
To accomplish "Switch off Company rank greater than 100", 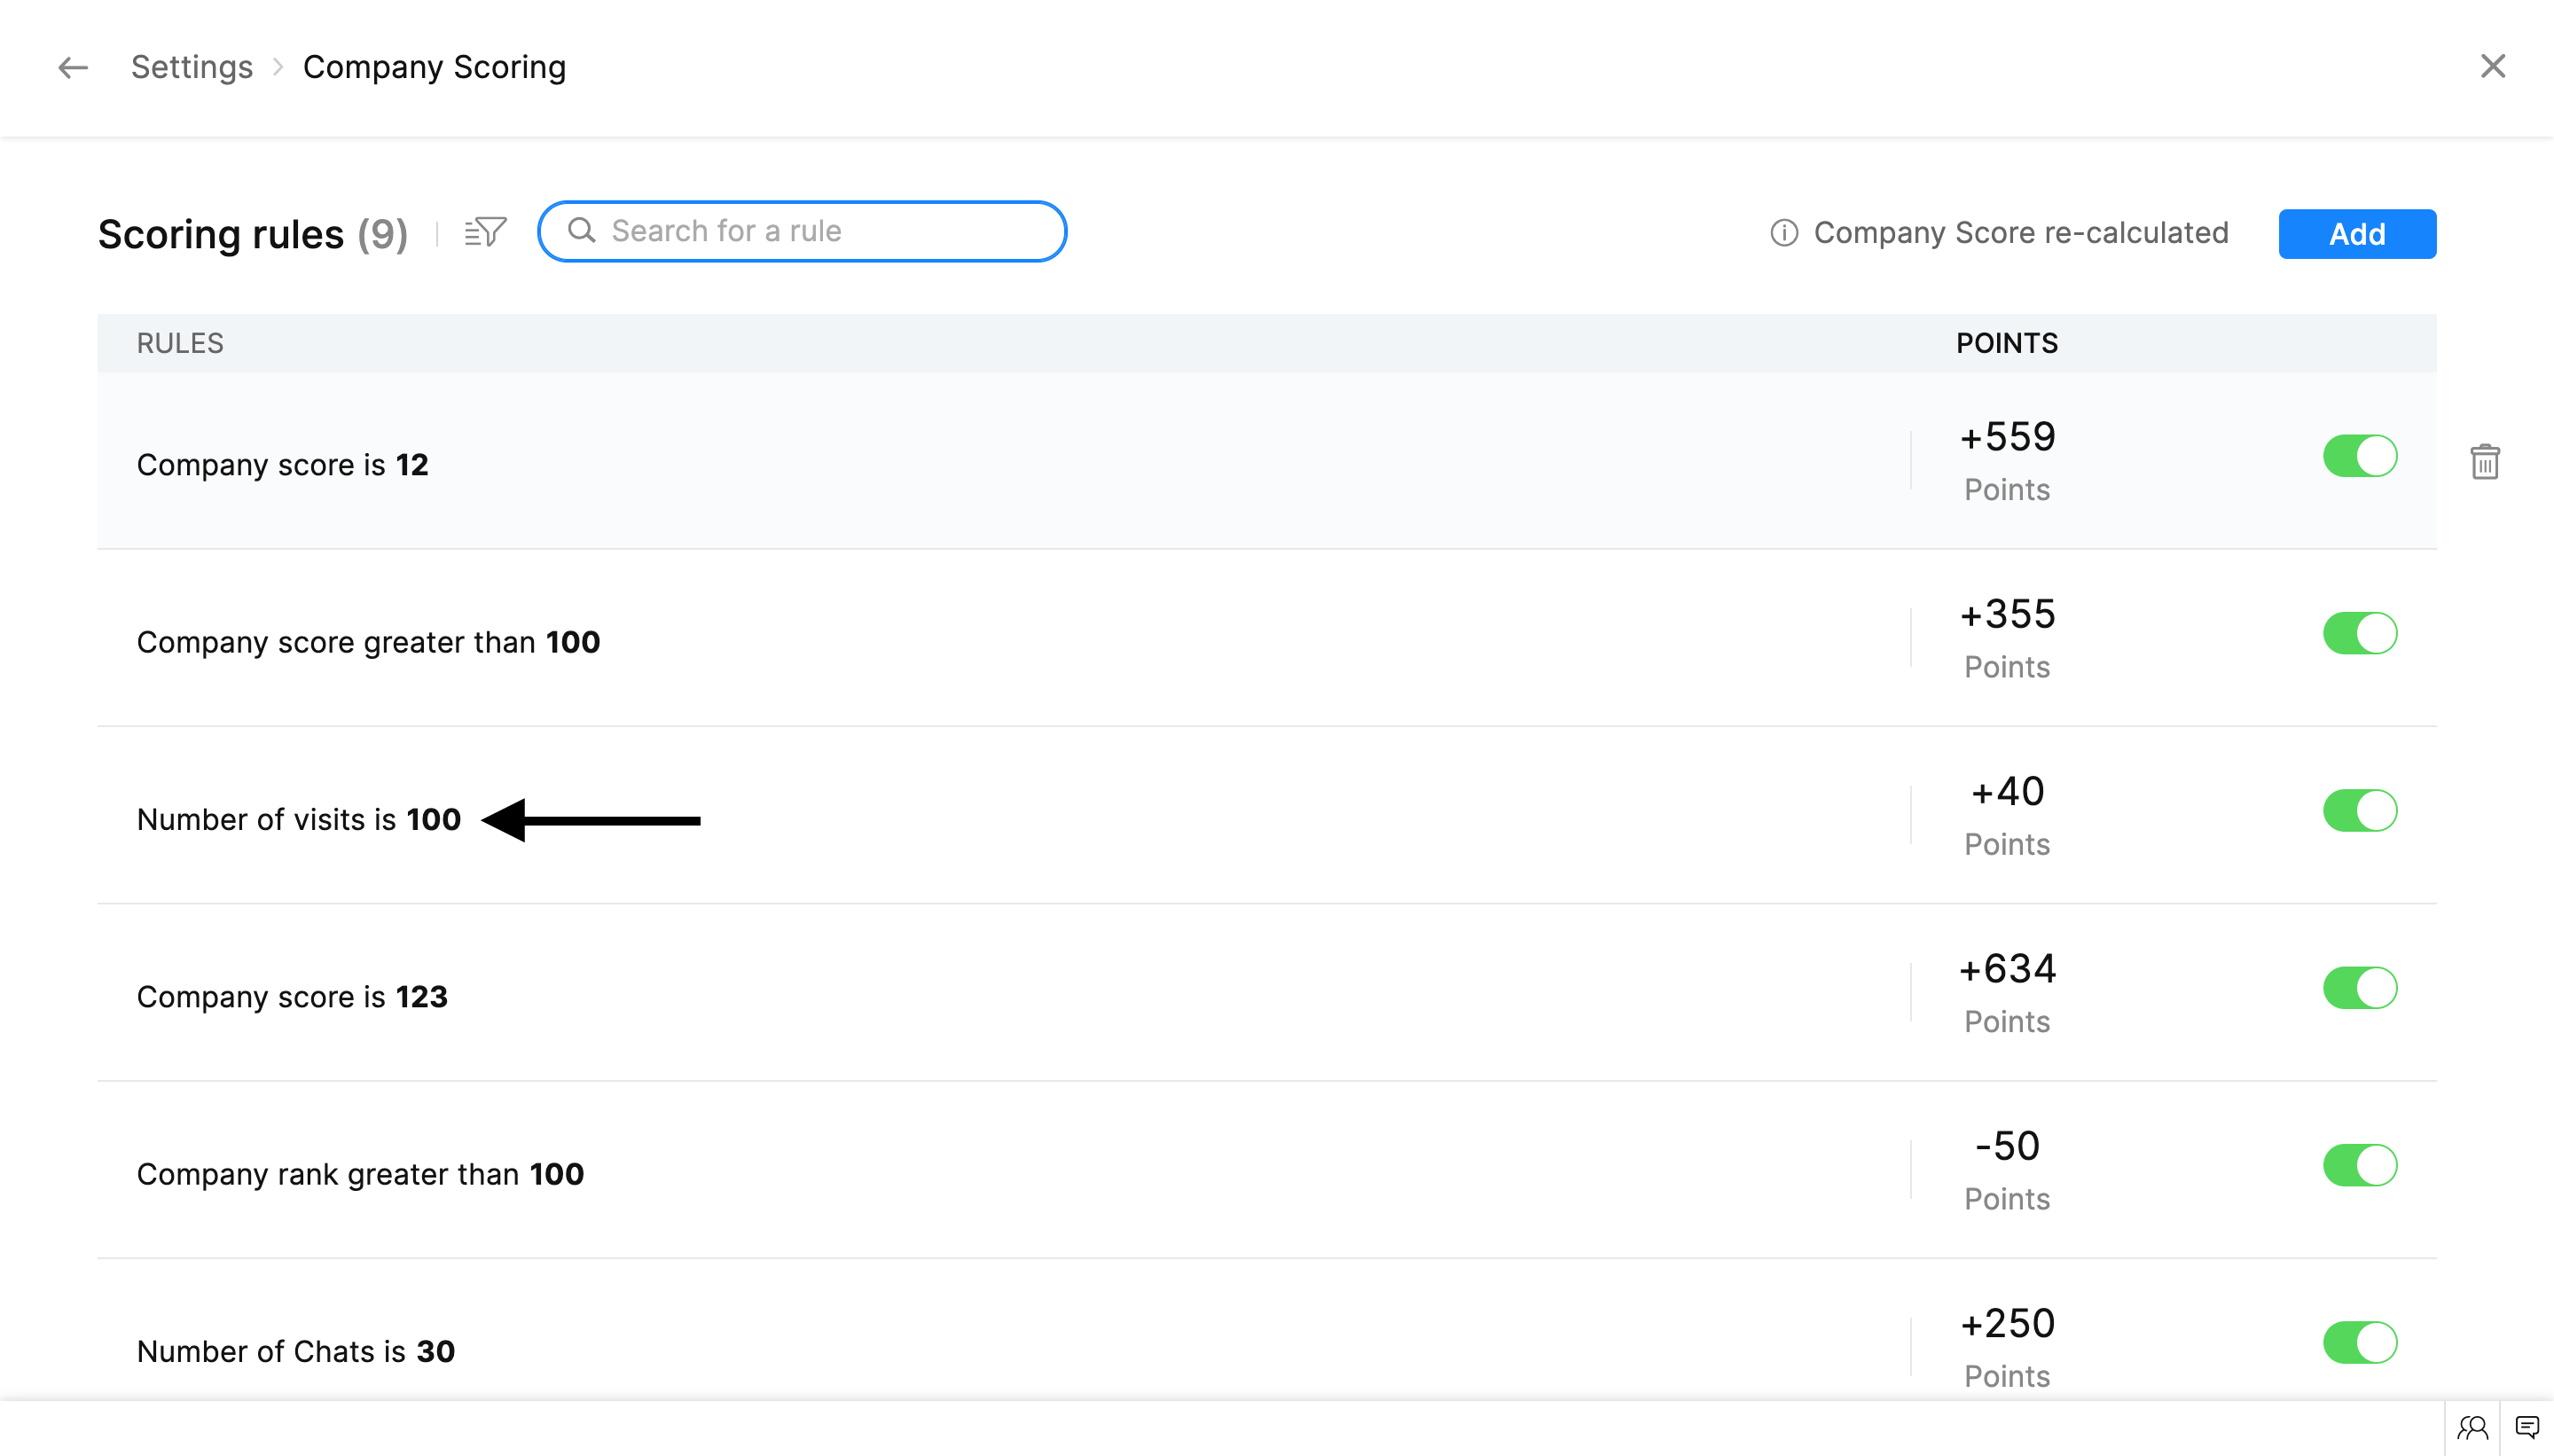I will coord(2359,1165).
